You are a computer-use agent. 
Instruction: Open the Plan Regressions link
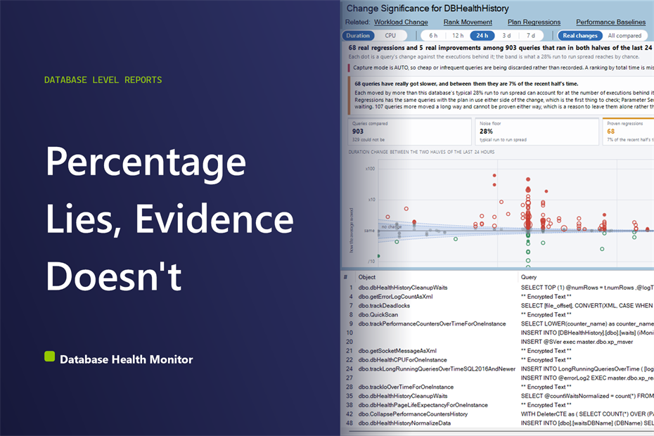click(534, 22)
